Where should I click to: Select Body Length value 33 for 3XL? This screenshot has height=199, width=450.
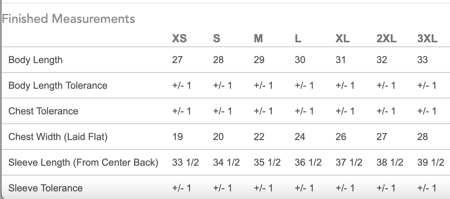pos(423,60)
